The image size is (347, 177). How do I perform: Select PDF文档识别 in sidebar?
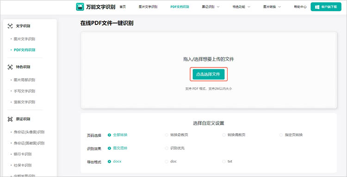pyautogui.click(x=25, y=50)
